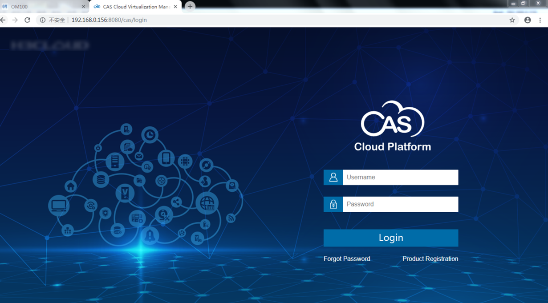The height and width of the screenshot is (303, 548).
Task: Click the lock icon beside Password
Action: (x=333, y=204)
